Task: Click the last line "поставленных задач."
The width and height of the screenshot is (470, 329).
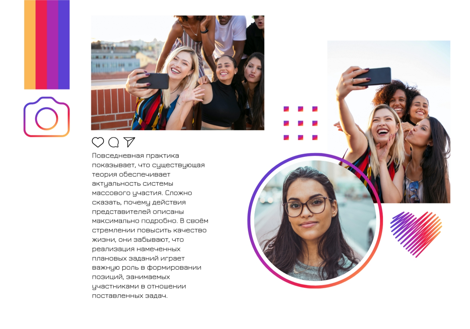Action: pyautogui.click(x=130, y=296)
